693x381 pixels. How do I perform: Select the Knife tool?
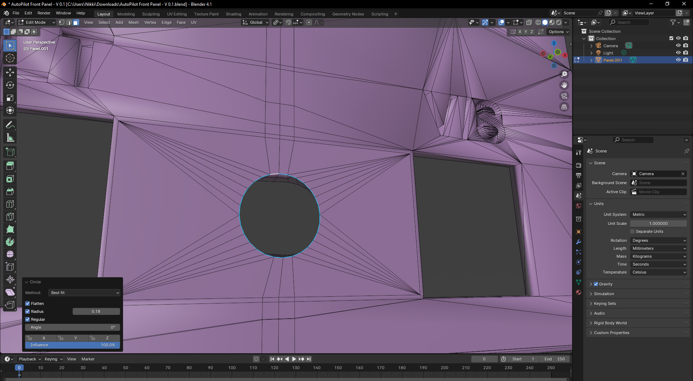pos(10,217)
